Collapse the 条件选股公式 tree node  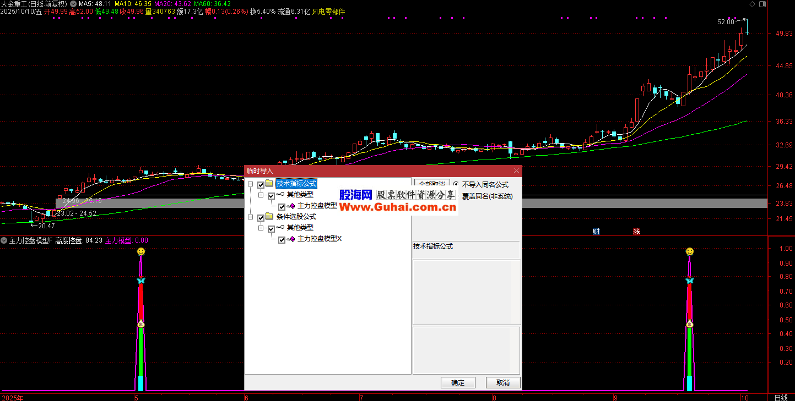pos(251,217)
